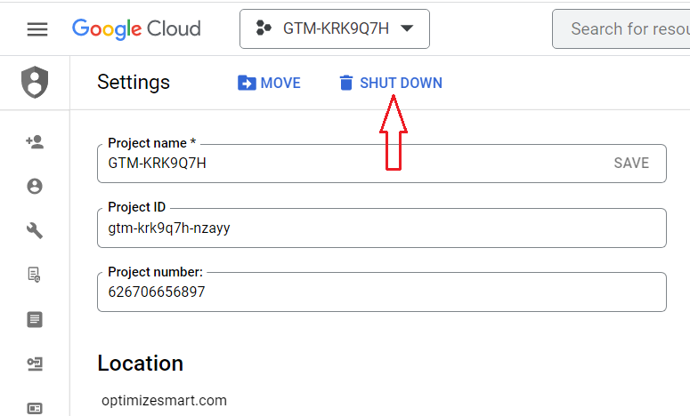Open the GTM-KRK9Q7H project selector dropdown
690x416 pixels.
tap(335, 29)
